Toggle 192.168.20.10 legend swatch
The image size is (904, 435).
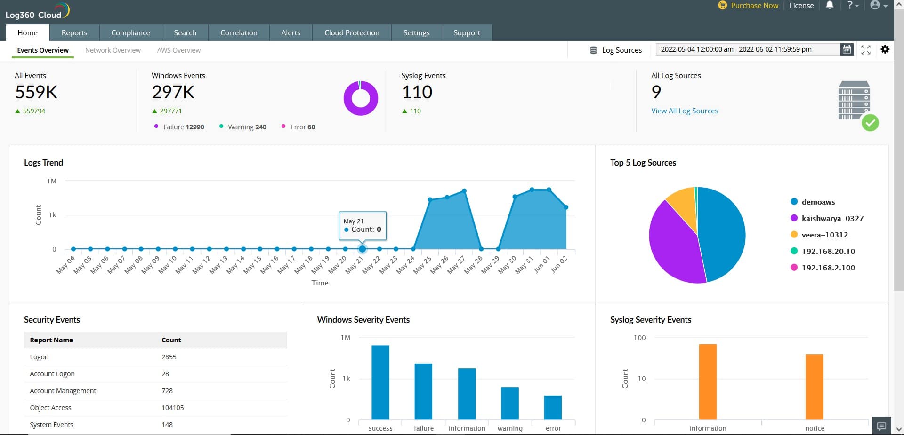794,251
